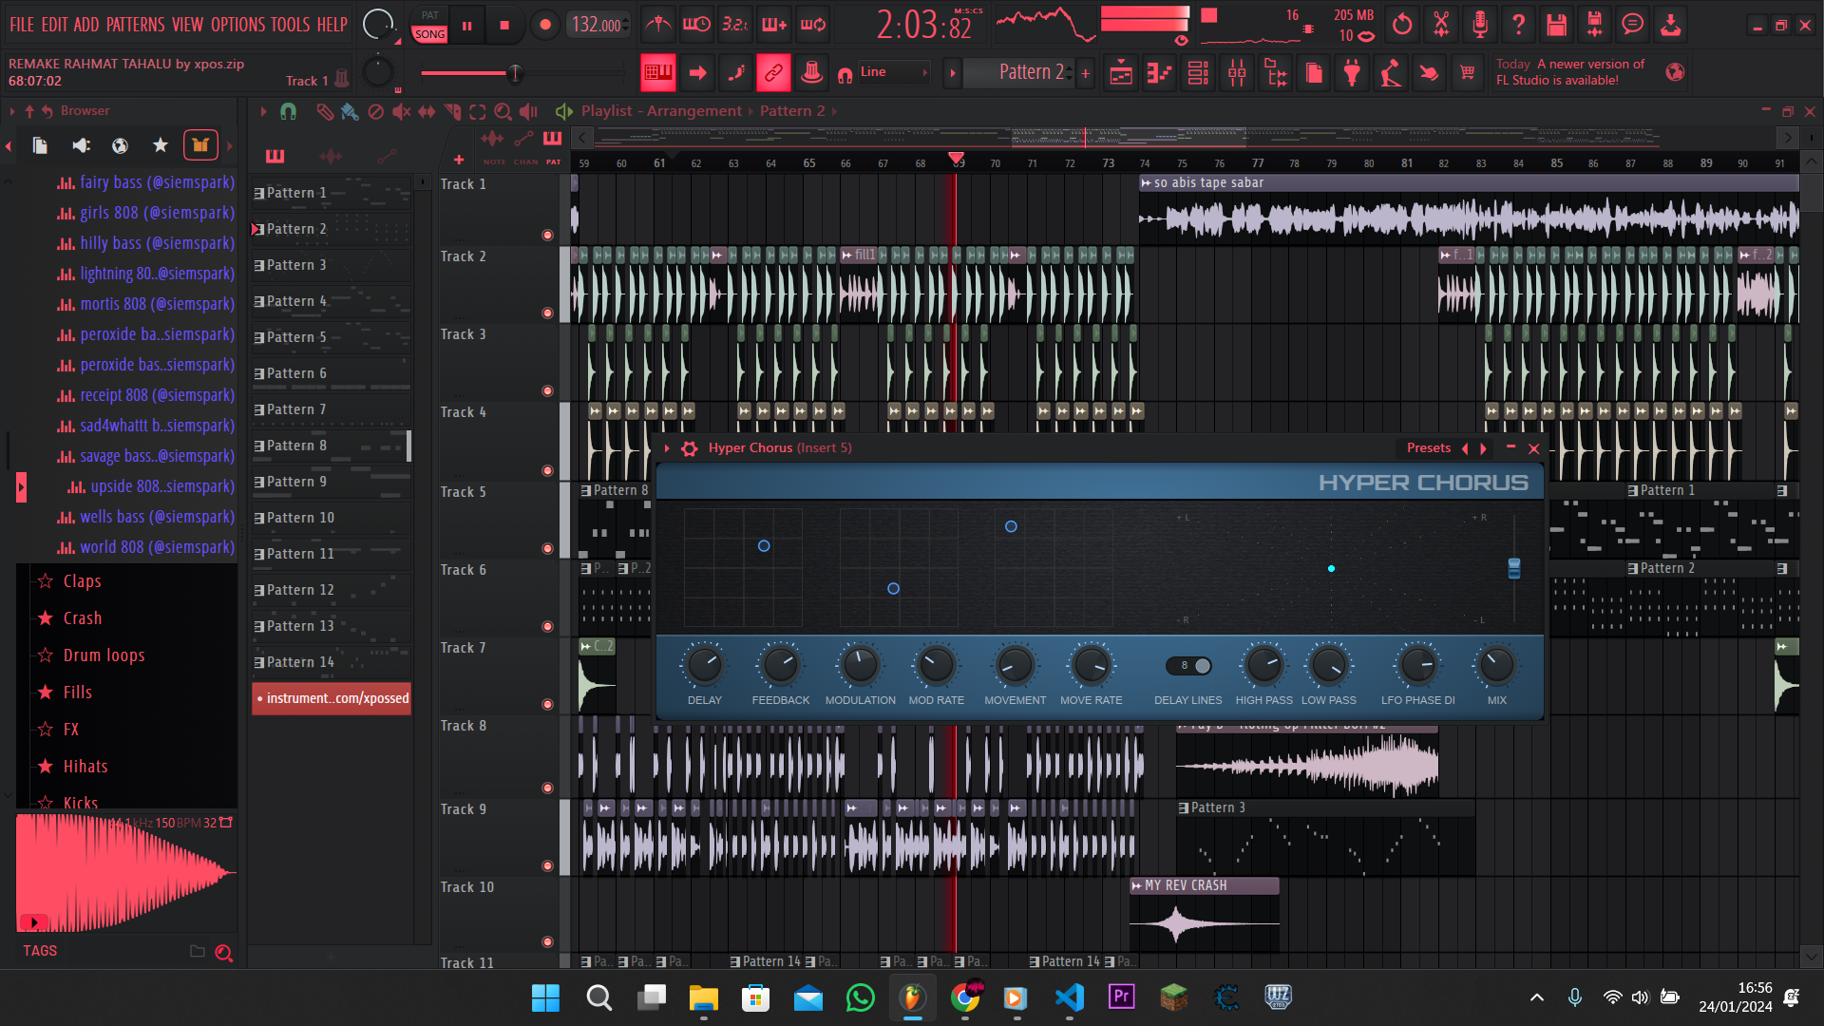
Task: Click the Hyper Chorus mix level slider
Action: click(x=1514, y=568)
